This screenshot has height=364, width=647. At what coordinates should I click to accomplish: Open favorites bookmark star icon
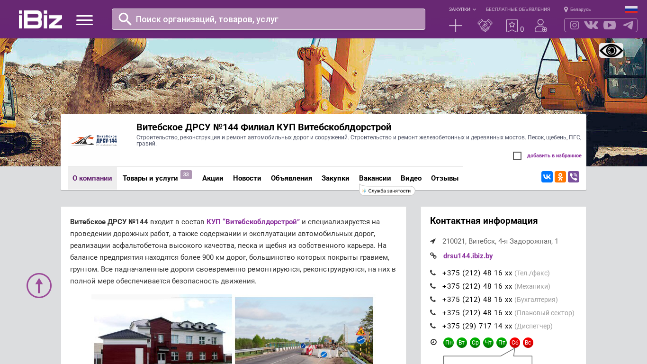click(x=512, y=26)
